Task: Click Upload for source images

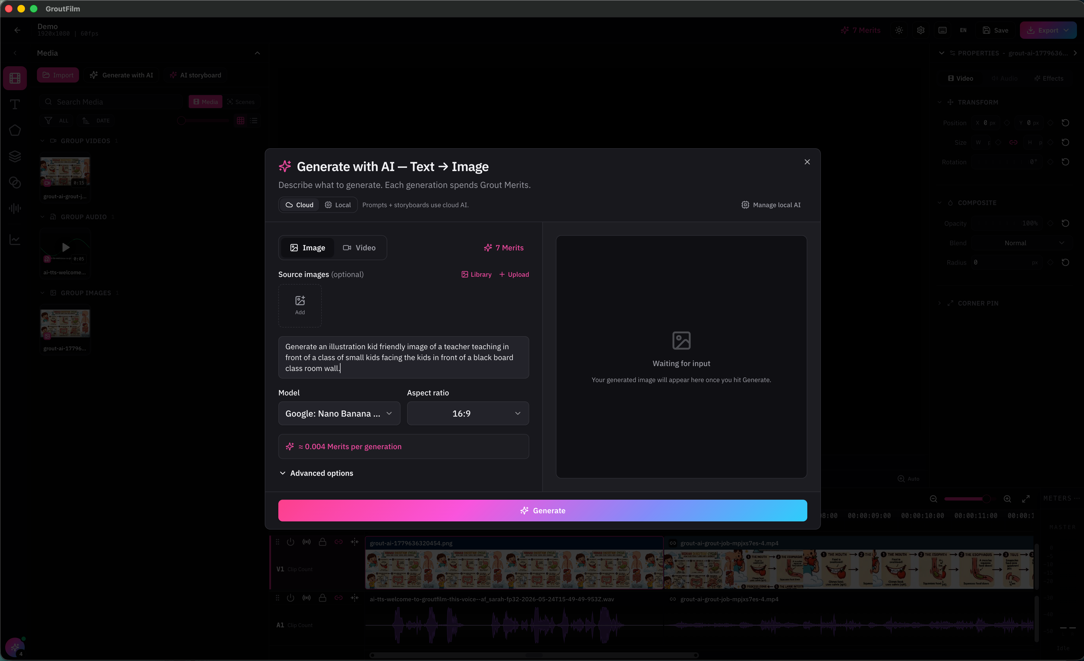Action: (514, 274)
